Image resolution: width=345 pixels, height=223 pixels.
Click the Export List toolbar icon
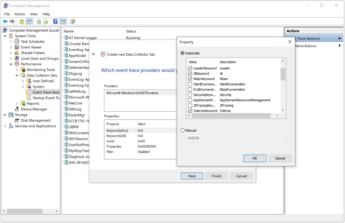tap(46, 21)
